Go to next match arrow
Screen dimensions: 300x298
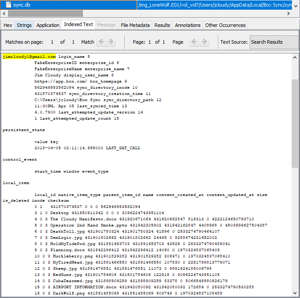click(x=111, y=42)
